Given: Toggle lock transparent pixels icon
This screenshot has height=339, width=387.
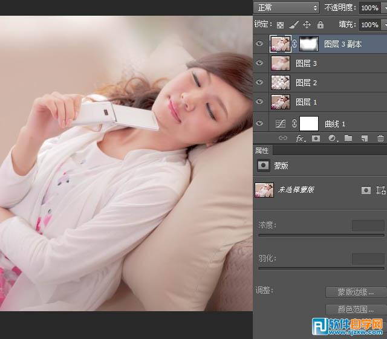Looking at the screenshot, I should pos(280,25).
